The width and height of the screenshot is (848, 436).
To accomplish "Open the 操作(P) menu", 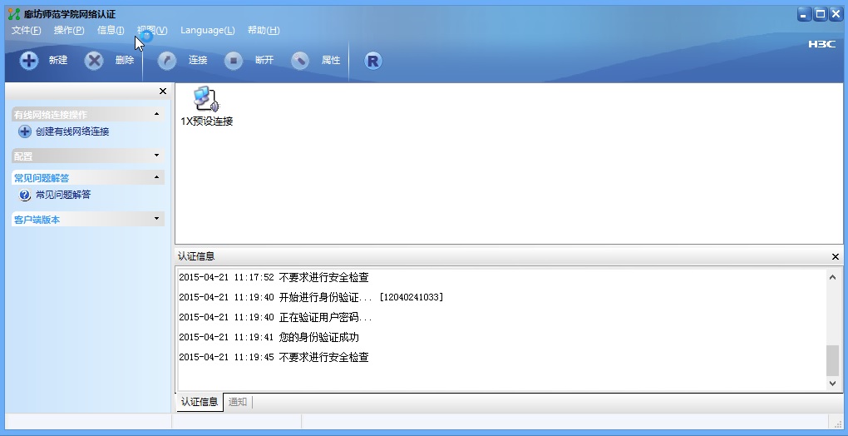I will click(69, 30).
